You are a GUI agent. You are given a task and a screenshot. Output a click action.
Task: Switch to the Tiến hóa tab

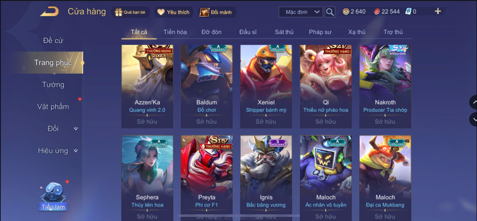pyautogui.click(x=175, y=32)
